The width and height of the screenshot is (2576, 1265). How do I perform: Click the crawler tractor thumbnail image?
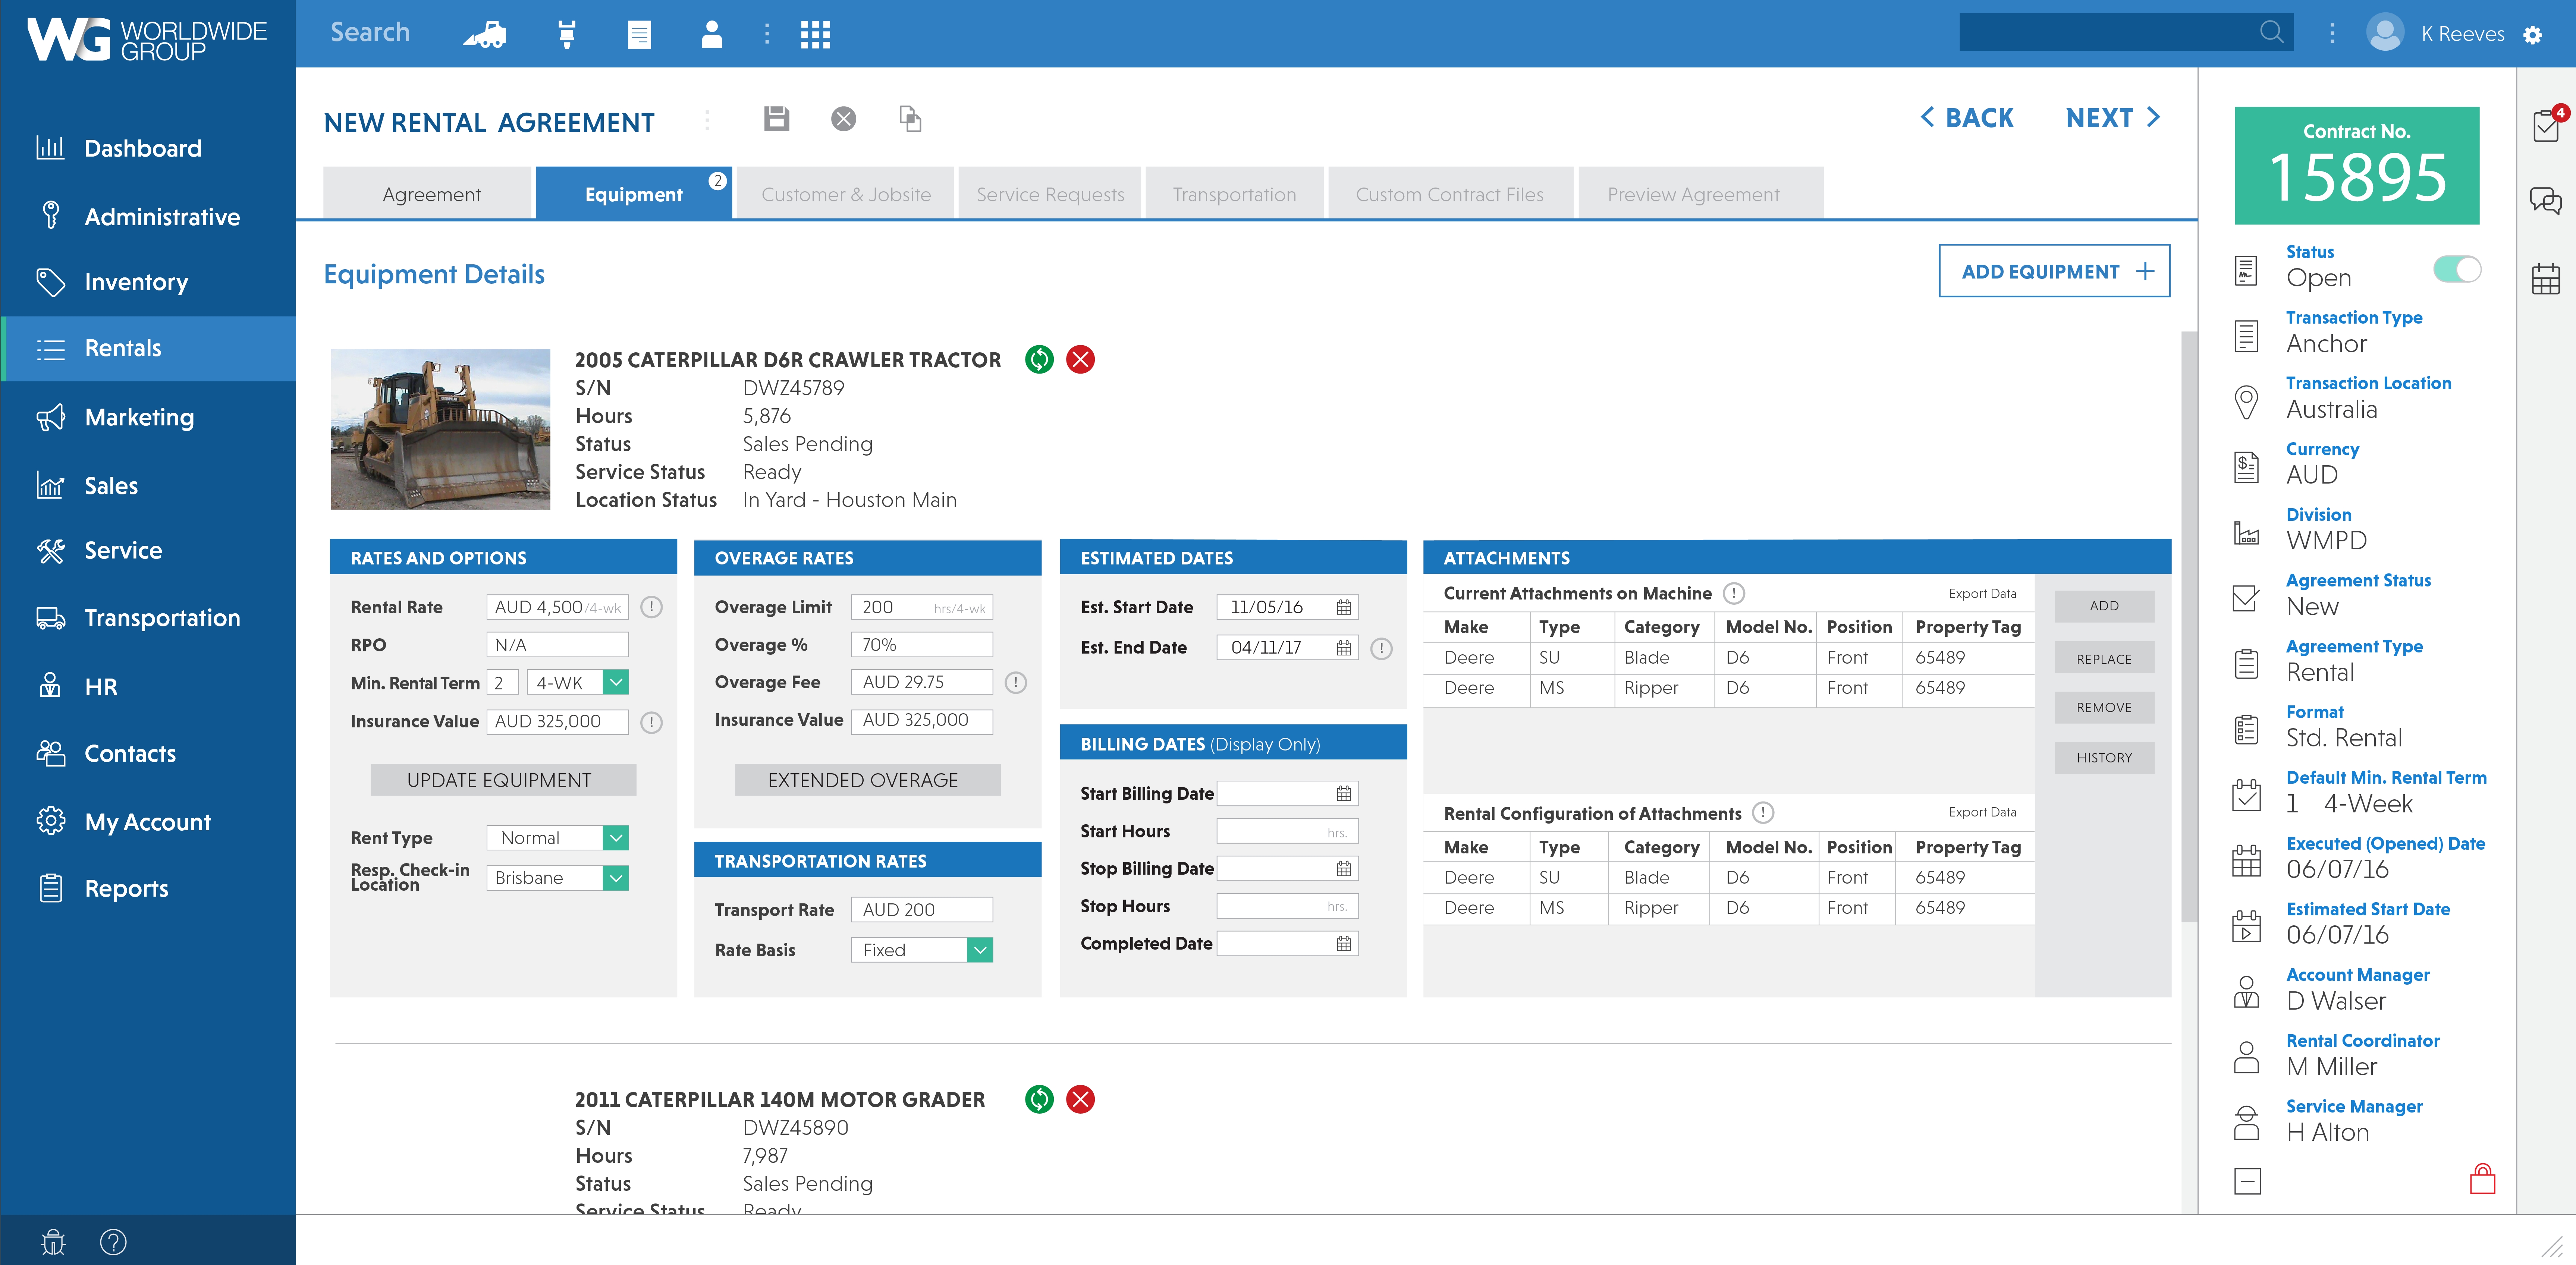[x=440, y=429]
